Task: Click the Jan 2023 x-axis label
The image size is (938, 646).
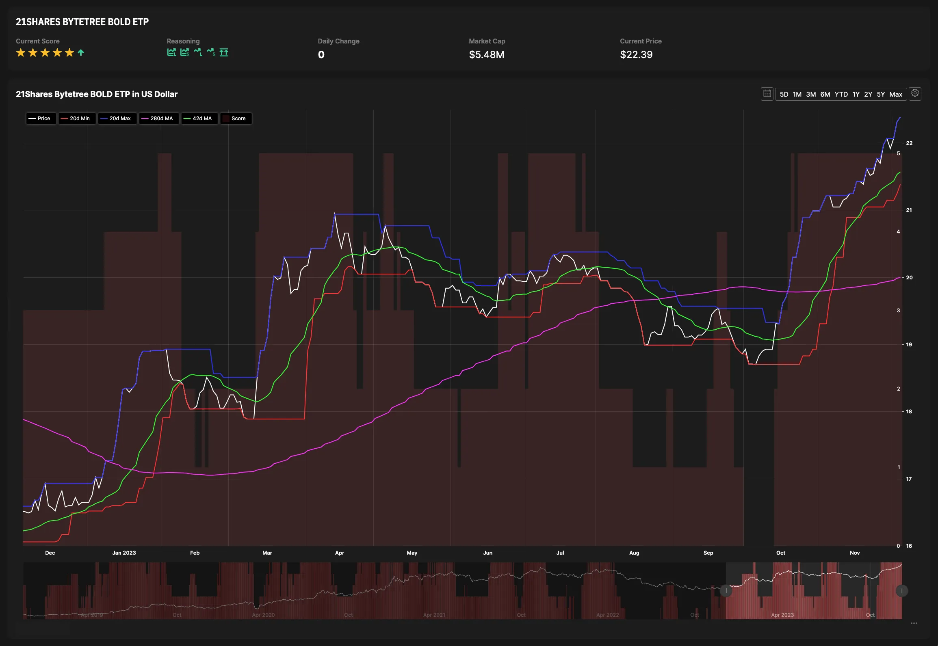Action: coord(124,553)
